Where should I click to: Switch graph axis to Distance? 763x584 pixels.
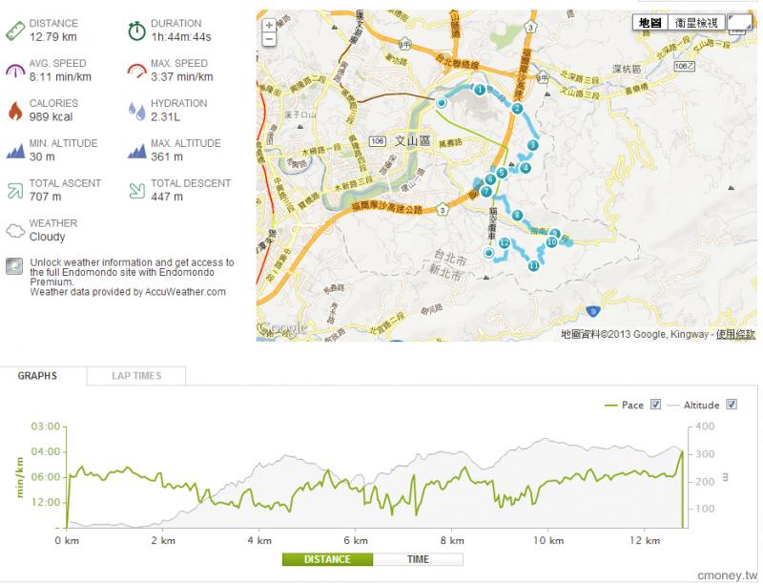[327, 559]
